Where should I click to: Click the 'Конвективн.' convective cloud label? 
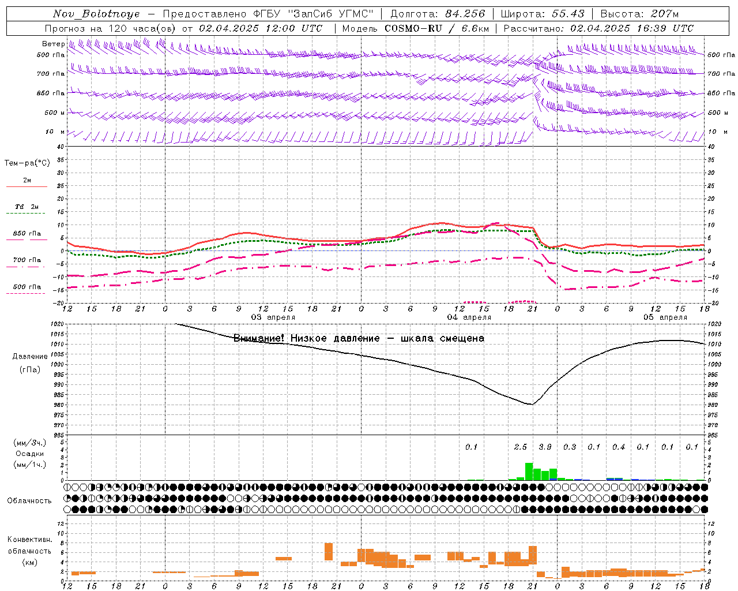pyautogui.click(x=30, y=540)
